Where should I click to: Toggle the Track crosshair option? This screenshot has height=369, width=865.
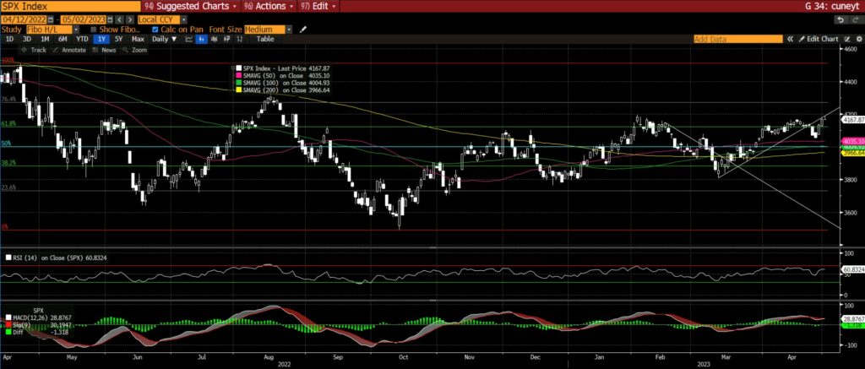pyautogui.click(x=34, y=50)
